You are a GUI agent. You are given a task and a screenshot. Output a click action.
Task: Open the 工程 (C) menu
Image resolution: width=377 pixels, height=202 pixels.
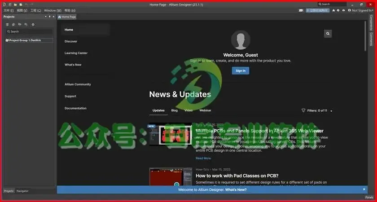(x=35, y=11)
